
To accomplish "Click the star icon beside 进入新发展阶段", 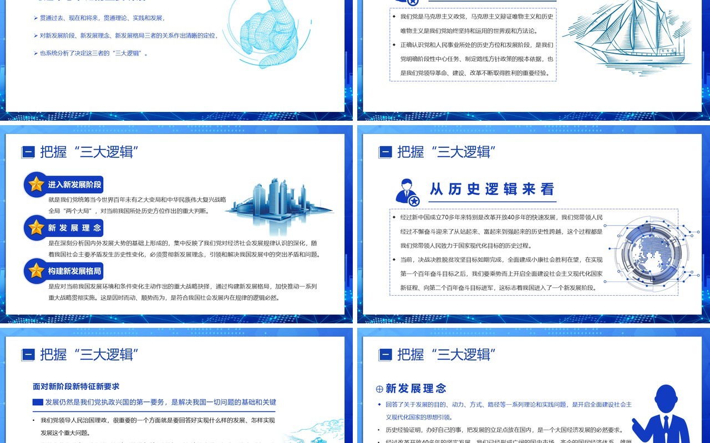I will click(37, 184).
